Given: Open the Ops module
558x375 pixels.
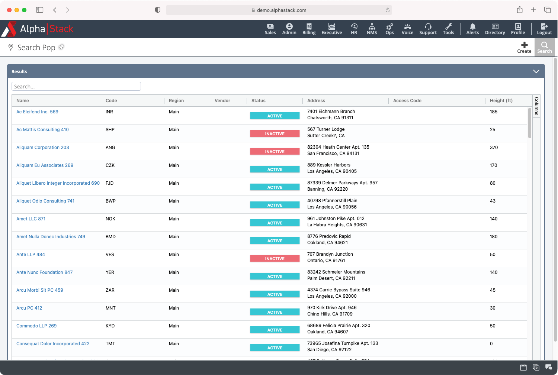Looking at the screenshot, I should coord(389,29).
